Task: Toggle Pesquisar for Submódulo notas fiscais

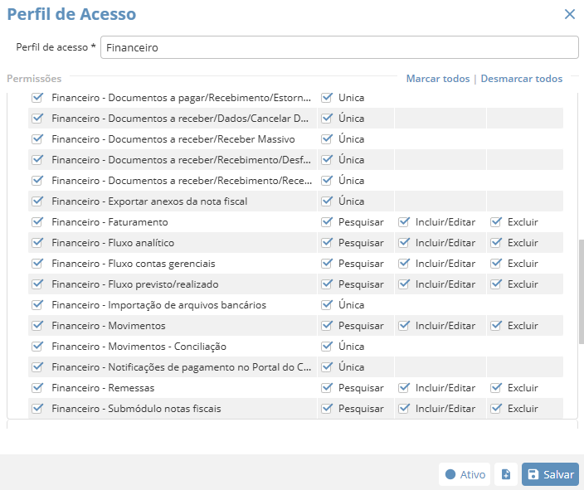Action: 327,409
